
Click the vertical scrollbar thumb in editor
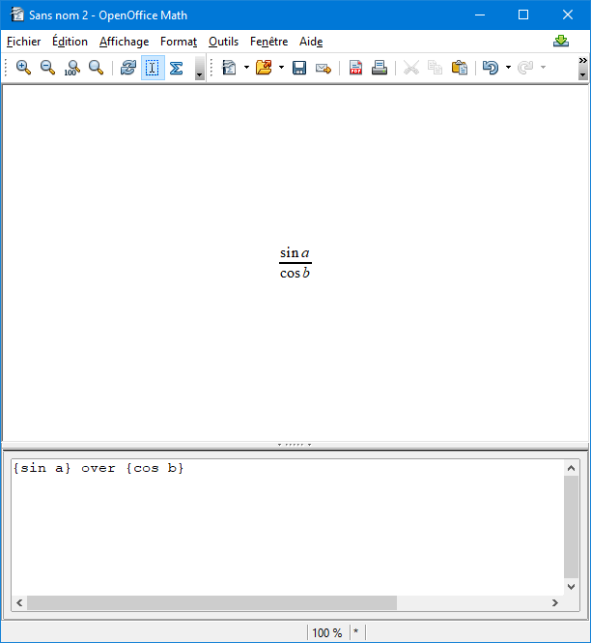pyautogui.click(x=572, y=527)
